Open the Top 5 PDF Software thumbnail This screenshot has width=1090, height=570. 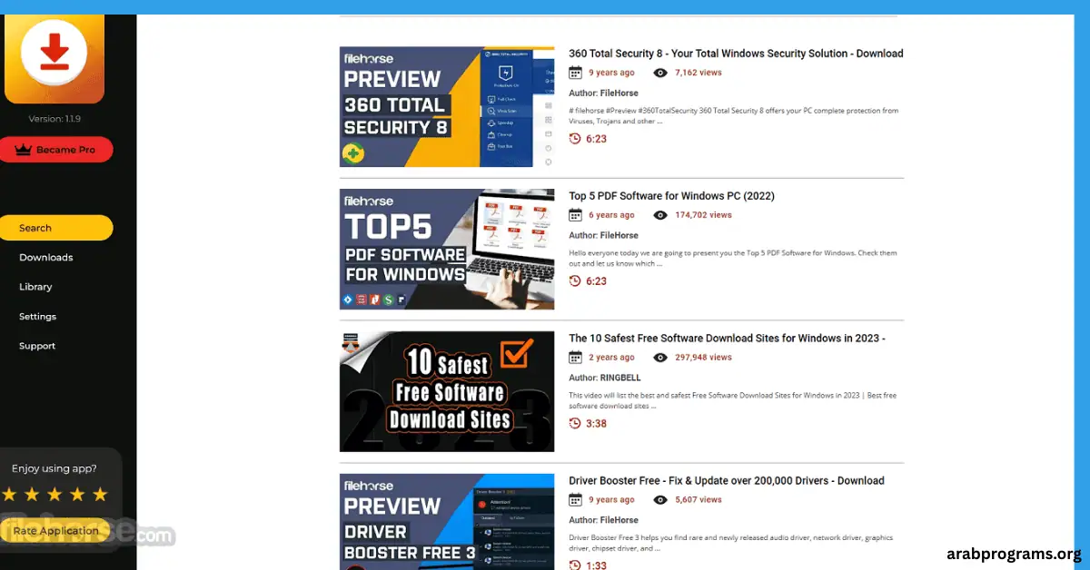[447, 250]
